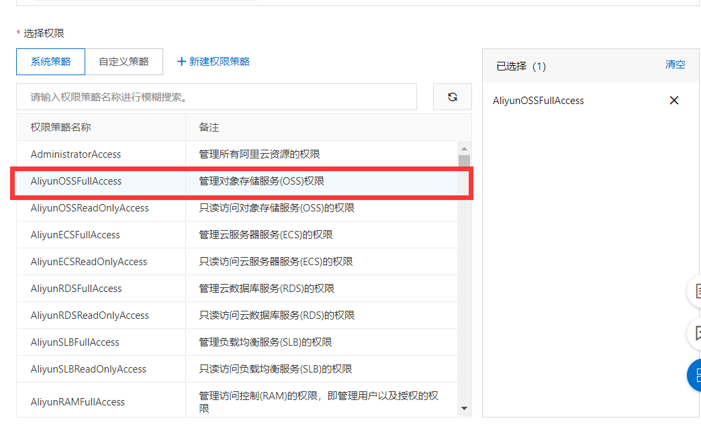Select AliyunOSSFullAccess in policy table

pos(237,181)
